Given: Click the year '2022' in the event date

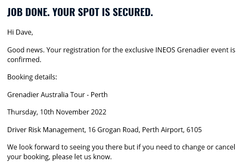Looking at the screenshot, I should pyautogui.click(x=98, y=112).
